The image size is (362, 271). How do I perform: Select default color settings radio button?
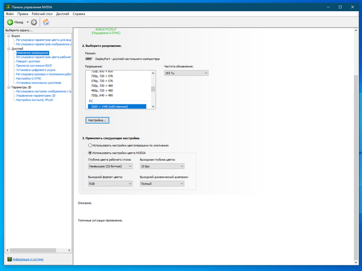[x=90, y=146]
